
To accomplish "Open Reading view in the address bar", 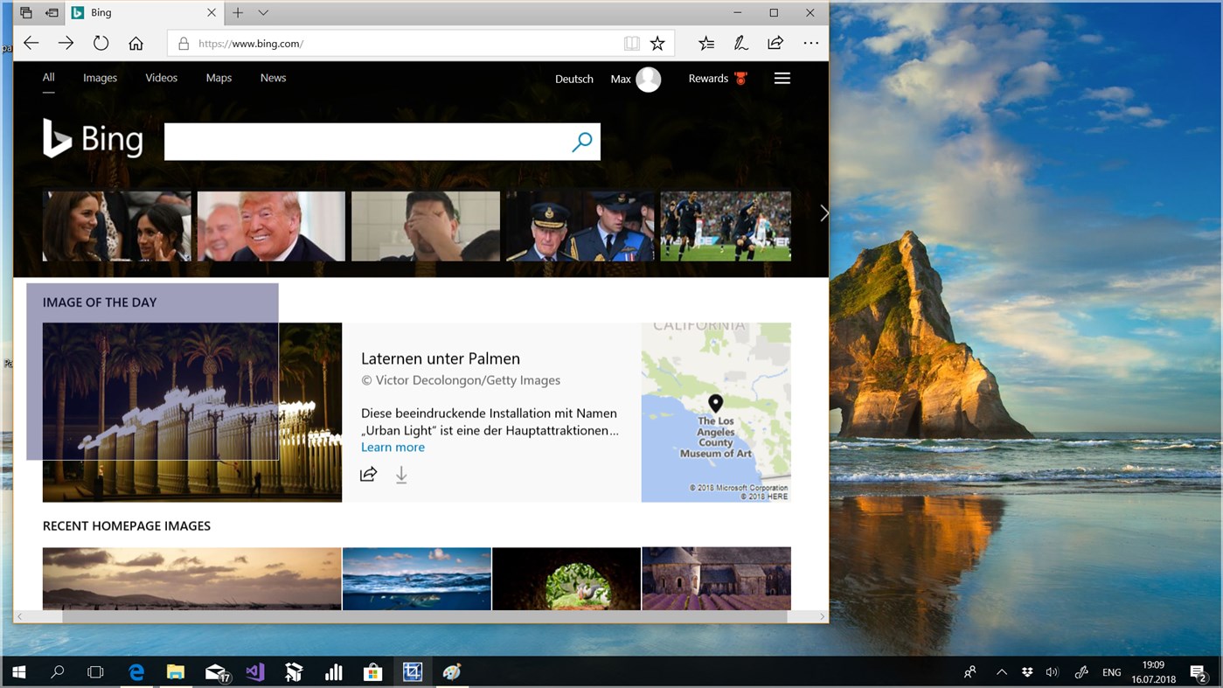I will tap(631, 42).
